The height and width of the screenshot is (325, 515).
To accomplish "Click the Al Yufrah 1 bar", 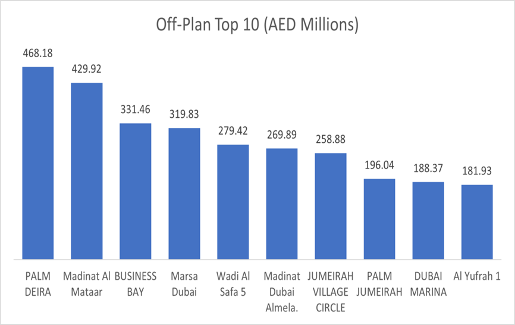I will (477, 222).
